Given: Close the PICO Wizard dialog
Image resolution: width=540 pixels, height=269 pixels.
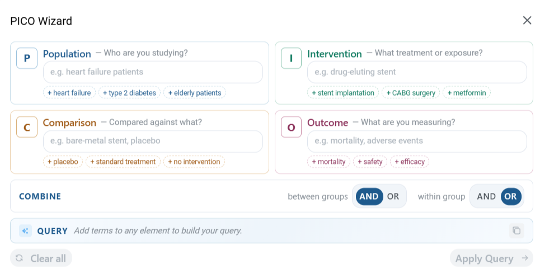Looking at the screenshot, I should [527, 21].
